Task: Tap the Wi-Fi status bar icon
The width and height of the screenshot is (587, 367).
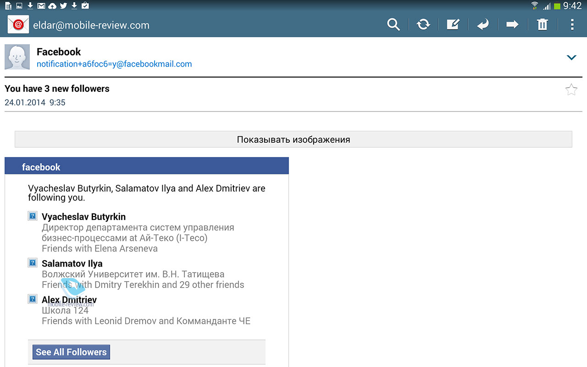Action: (534, 6)
